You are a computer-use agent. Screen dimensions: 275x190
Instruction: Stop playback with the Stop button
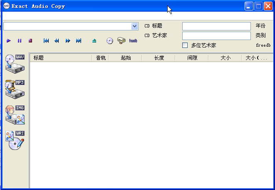pos(30,41)
